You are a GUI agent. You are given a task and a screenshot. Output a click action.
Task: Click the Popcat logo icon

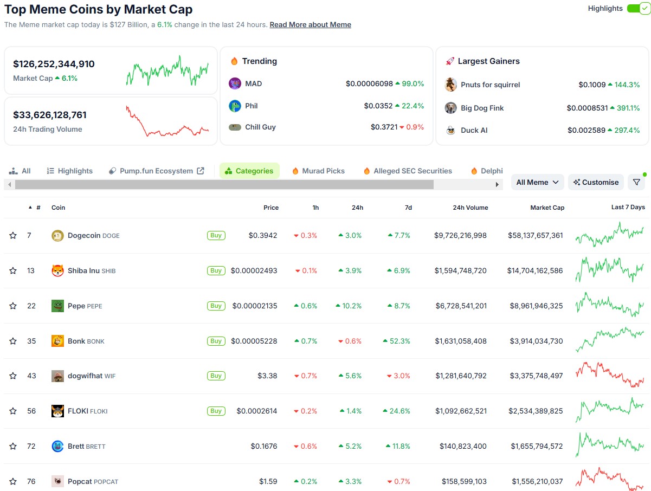tap(57, 481)
